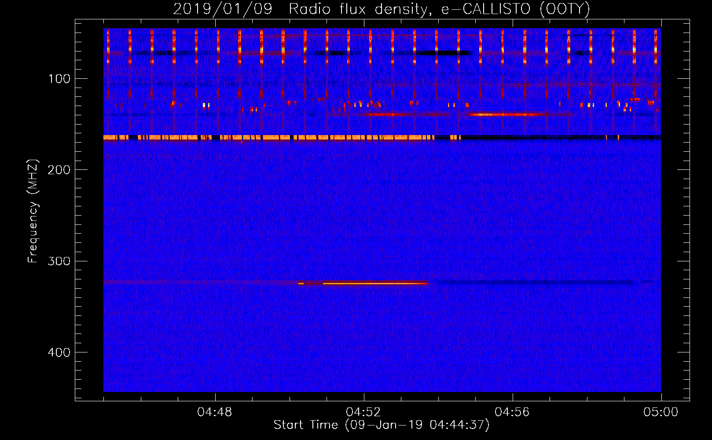Click the "Start Time (09-Jan-19 04:44:37)" label
This screenshot has height=440, width=712.
coord(382,425)
